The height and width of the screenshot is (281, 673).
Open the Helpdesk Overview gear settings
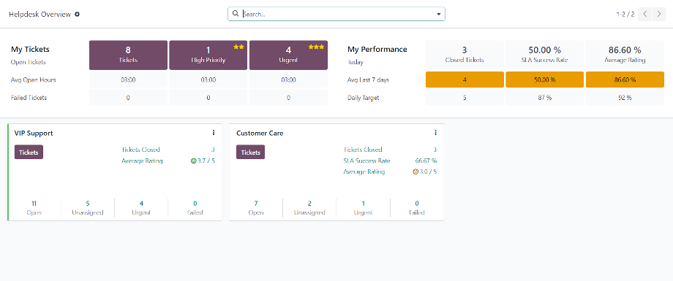click(x=78, y=14)
